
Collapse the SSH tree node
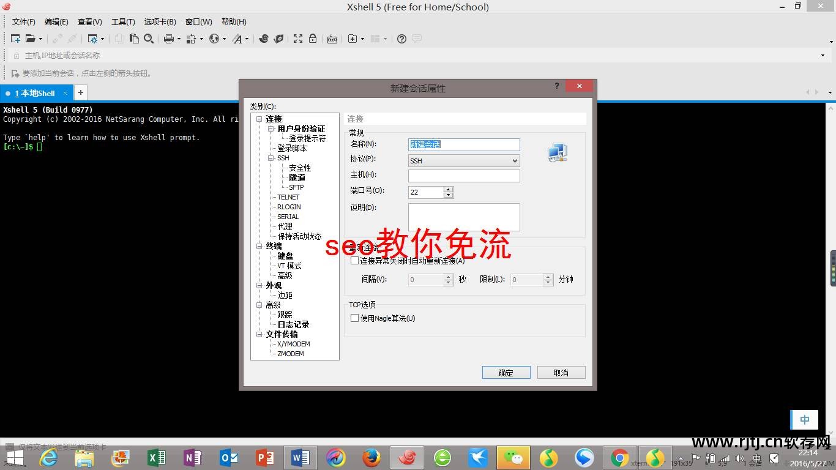(x=271, y=158)
